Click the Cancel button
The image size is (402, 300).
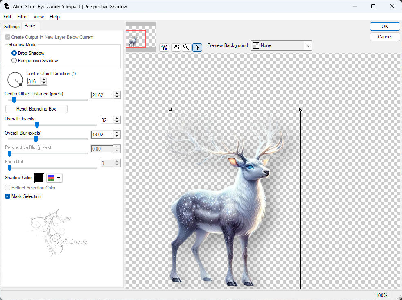click(384, 37)
